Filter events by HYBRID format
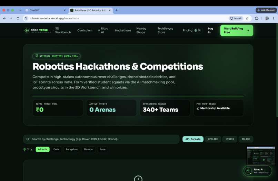Screen dimensions: 278x181 tap(230, 139)
